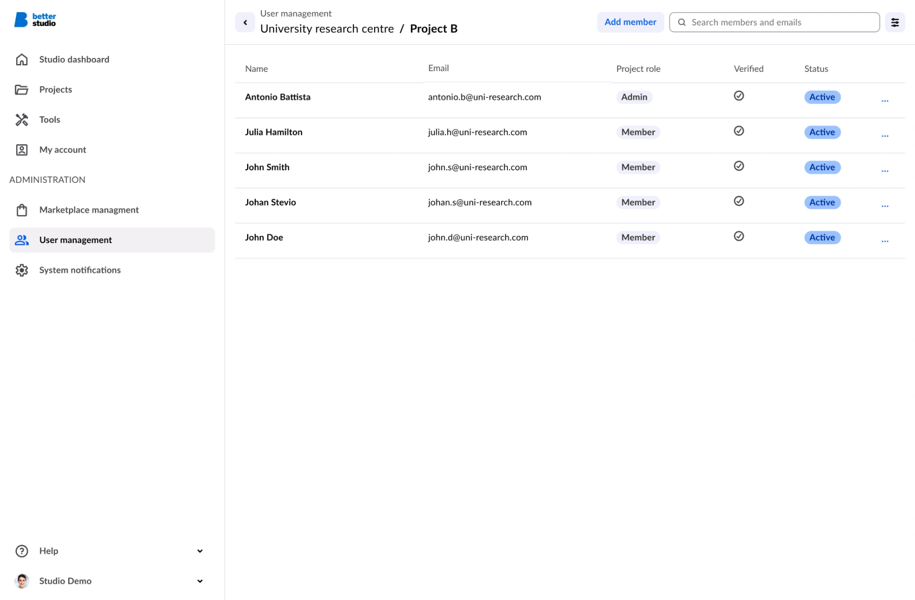The height and width of the screenshot is (600, 915).
Task: Open Tools in sidebar
Action: (x=112, y=119)
